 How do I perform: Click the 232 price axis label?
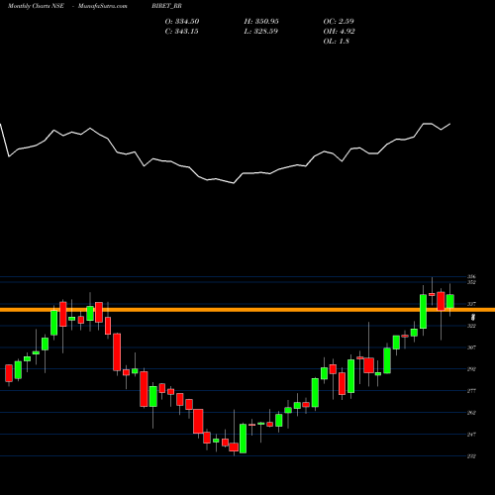pyautogui.click(x=471, y=456)
